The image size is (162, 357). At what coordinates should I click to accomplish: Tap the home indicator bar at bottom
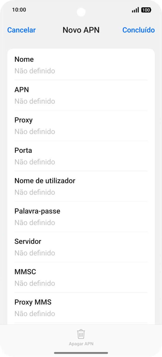point(81,353)
